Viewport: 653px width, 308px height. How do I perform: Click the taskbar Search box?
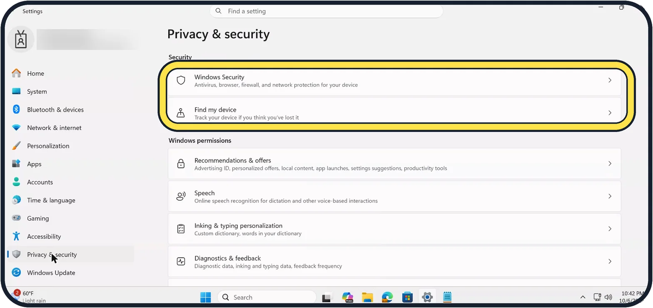[267, 297]
